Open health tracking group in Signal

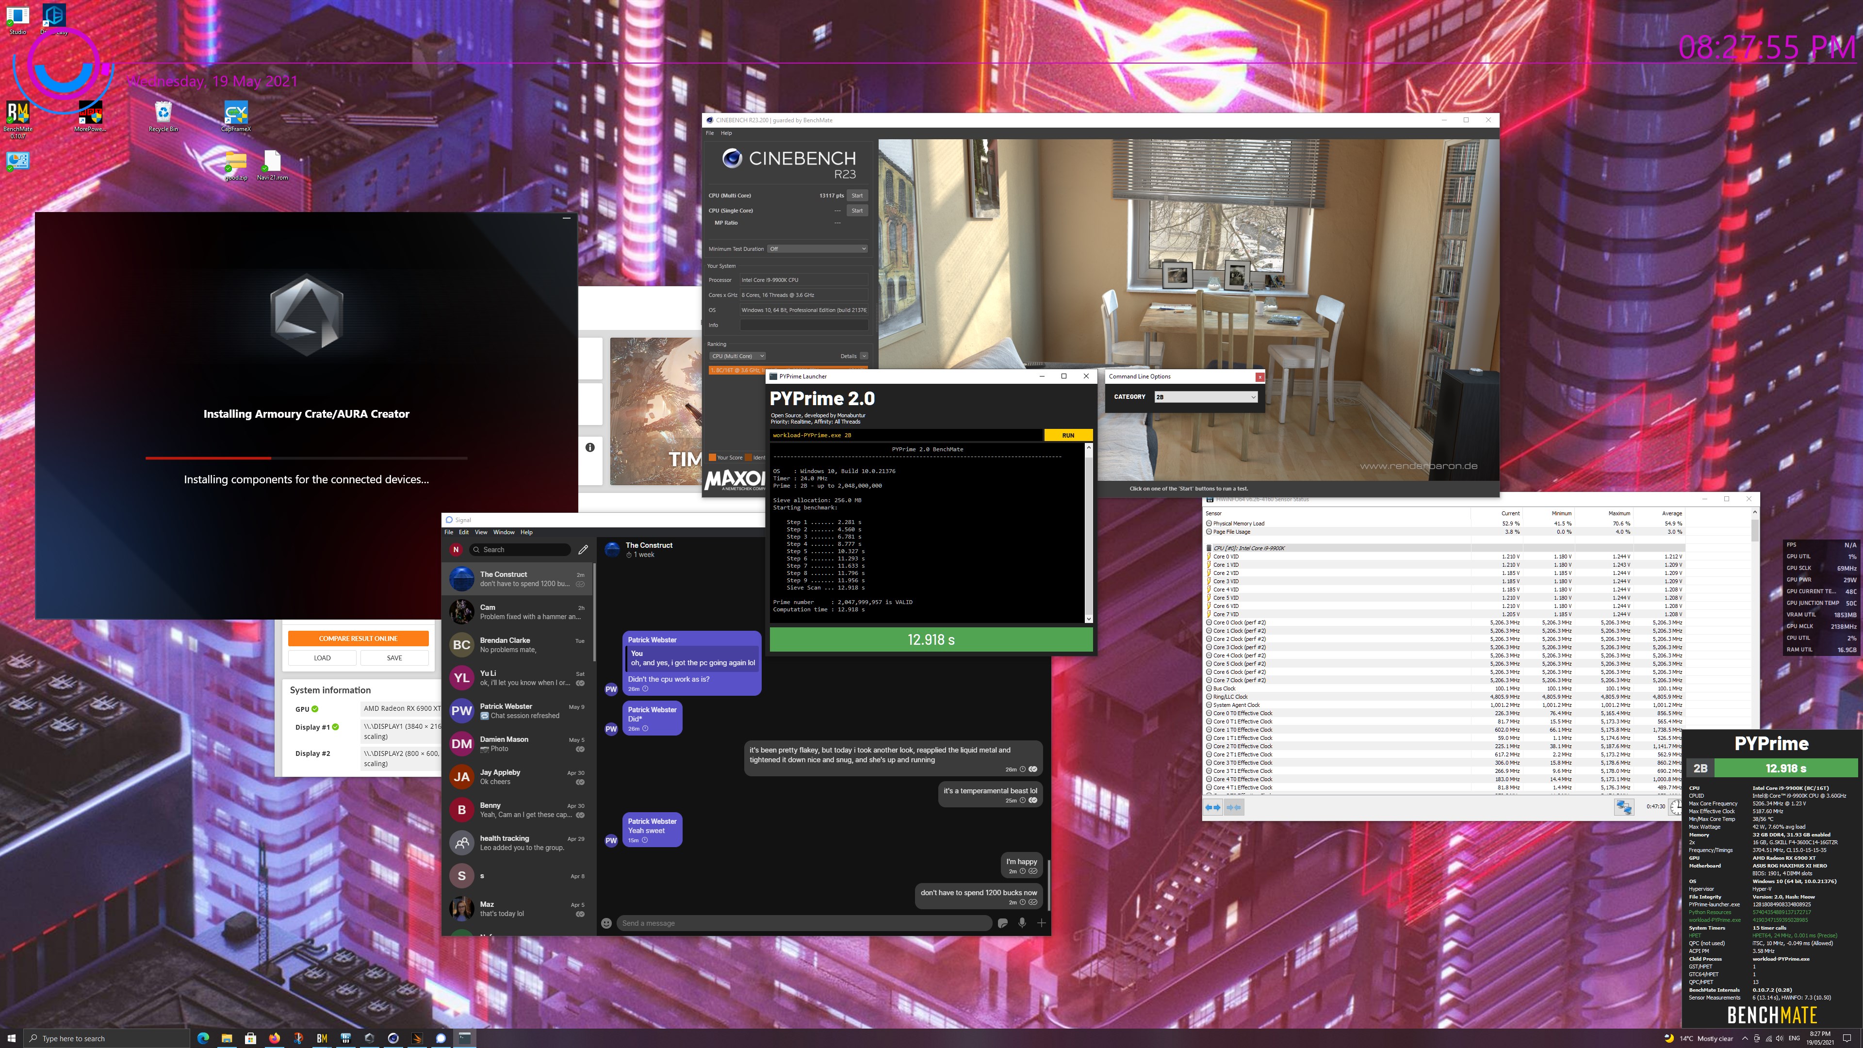pos(519,843)
